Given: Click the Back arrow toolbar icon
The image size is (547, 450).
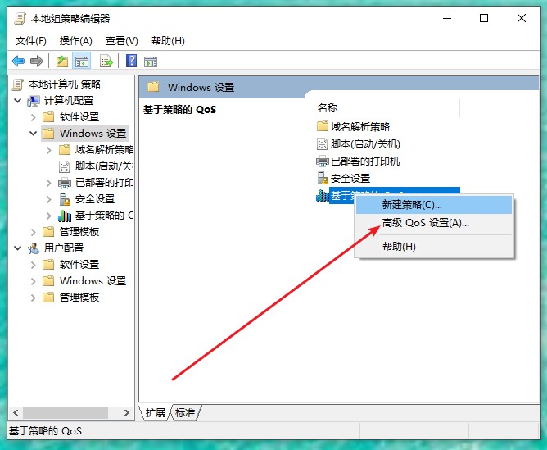Looking at the screenshot, I should click(x=18, y=61).
